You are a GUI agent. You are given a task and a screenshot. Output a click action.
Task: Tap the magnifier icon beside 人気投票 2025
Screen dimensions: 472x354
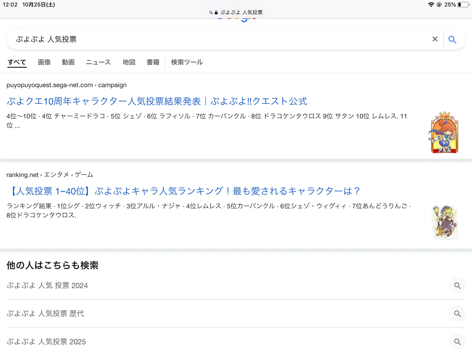457,342
